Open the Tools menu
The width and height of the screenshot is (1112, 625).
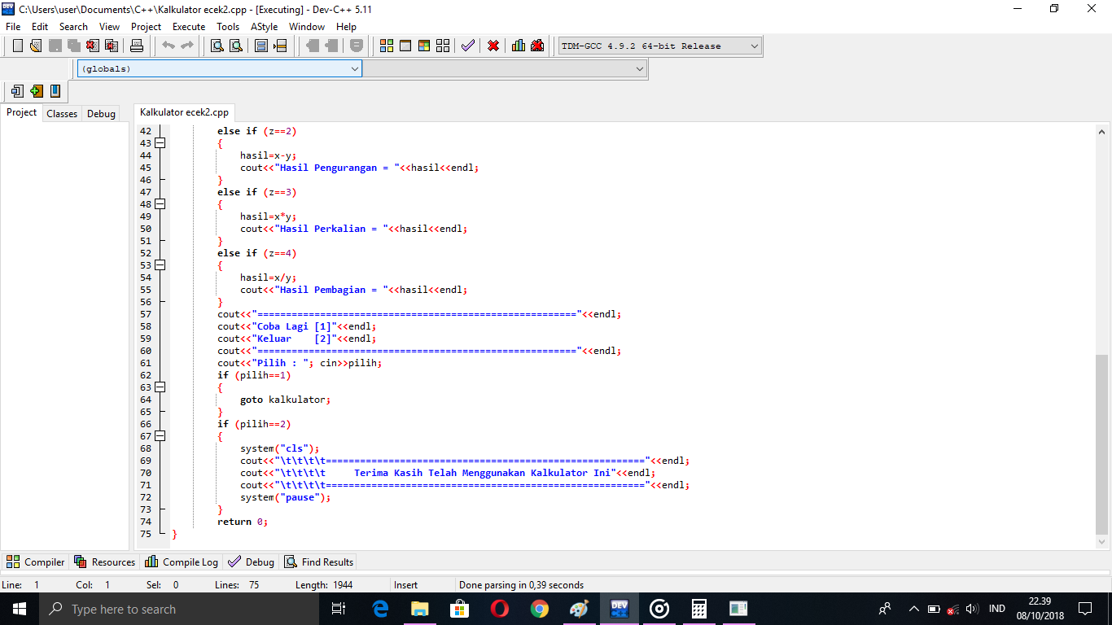click(x=228, y=27)
